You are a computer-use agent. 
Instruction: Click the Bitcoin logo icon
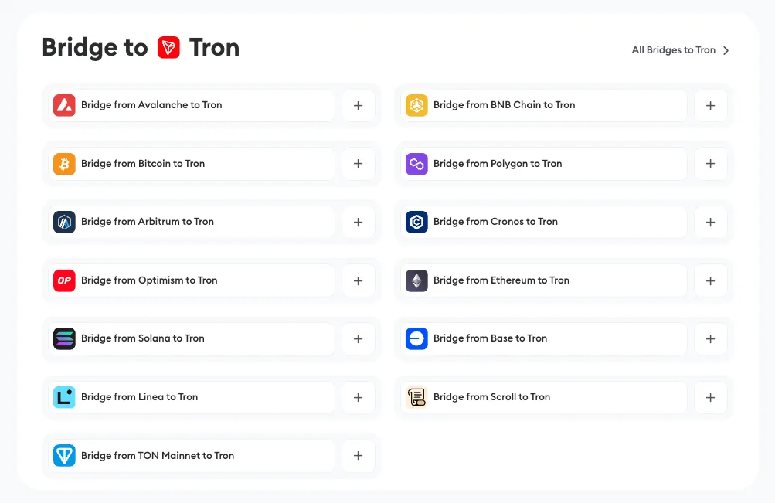click(64, 164)
